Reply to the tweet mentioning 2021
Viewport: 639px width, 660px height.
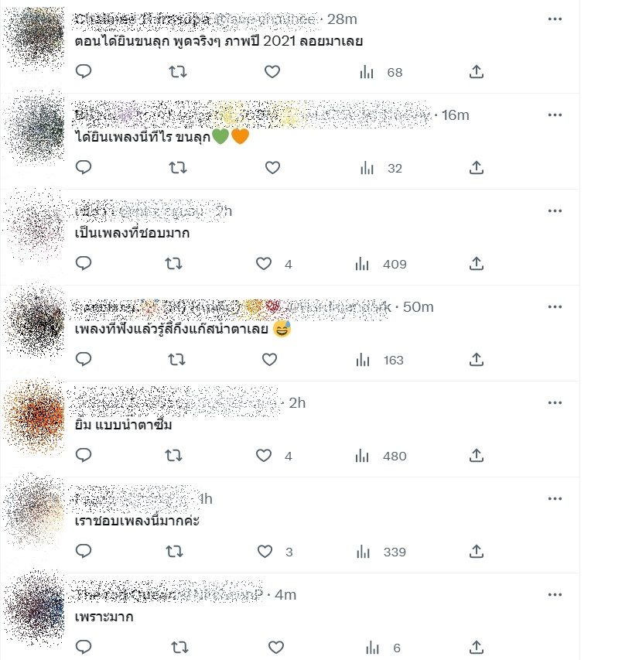pos(84,71)
